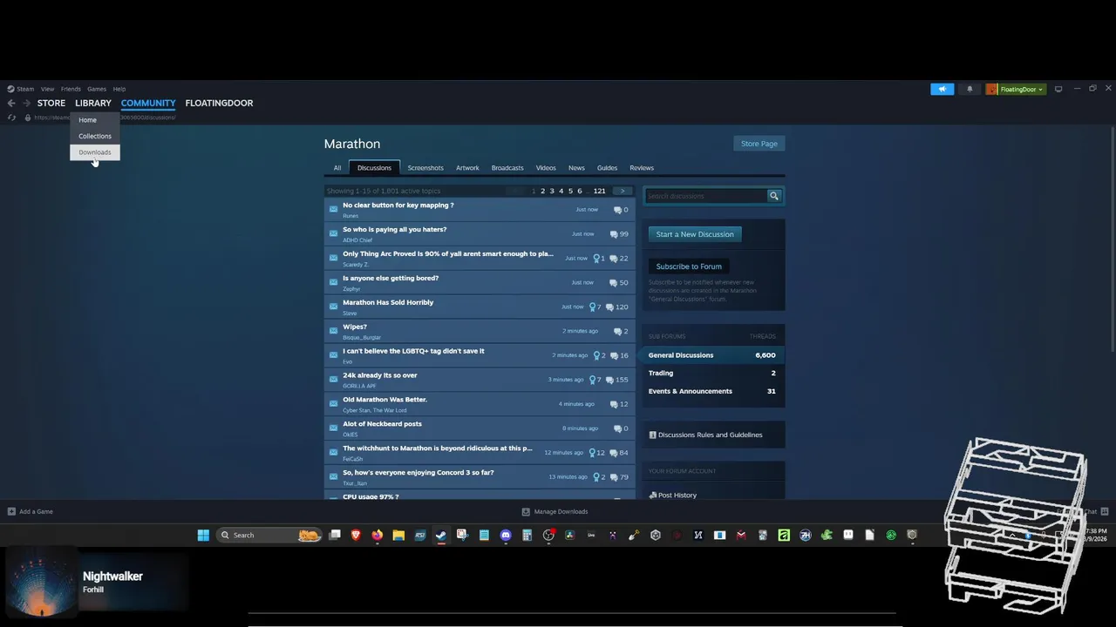Open the Windows Start button
Image resolution: width=1116 pixels, height=627 pixels.
(x=203, y=535)
